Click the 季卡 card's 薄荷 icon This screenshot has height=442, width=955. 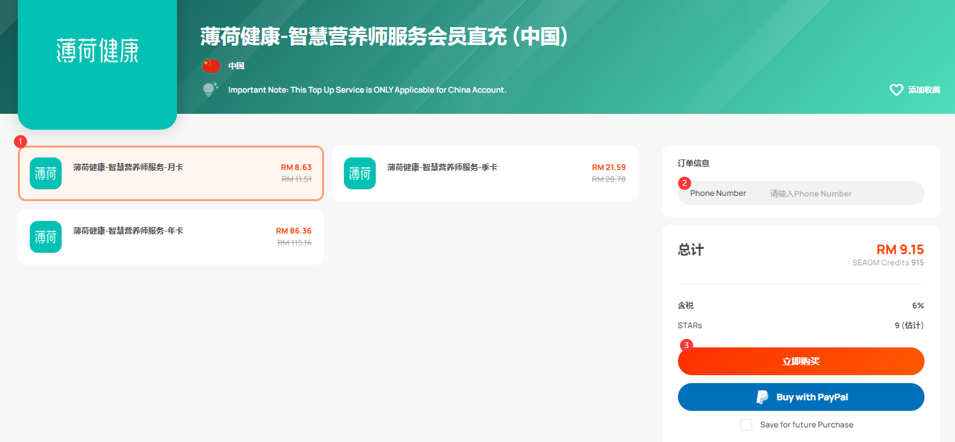click(x=360, y=173)
